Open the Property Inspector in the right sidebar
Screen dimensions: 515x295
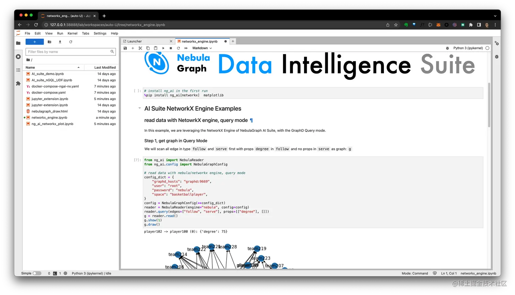pyautogui.click(x=497, y=44)
